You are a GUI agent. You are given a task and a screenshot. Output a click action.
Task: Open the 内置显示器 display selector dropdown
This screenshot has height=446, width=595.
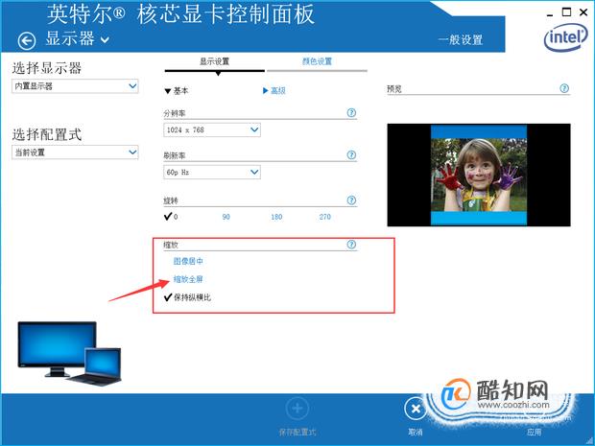click(x=75, y=86)
